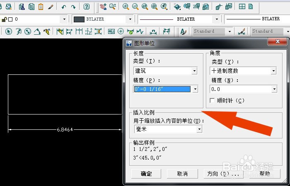This screenshot has width=290, height=186.
Task: Expand the length type 建筑 dropdown
Action: (194, 71)
